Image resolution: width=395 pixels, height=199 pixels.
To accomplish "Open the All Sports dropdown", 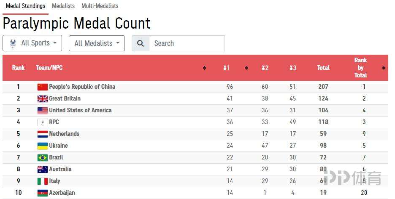I will (32, 43).
